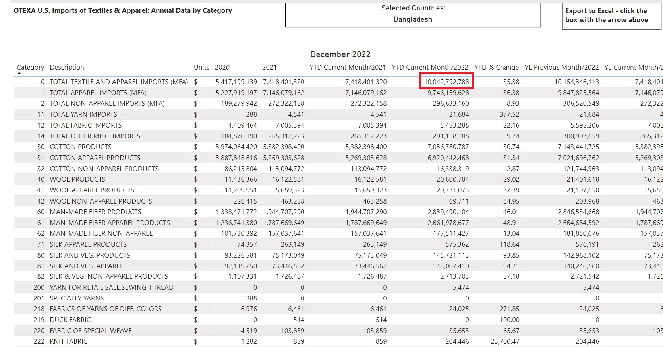
Task: Select MAN-MADE FIBER NON-APPAREL row label
Action: click(101, 233)
